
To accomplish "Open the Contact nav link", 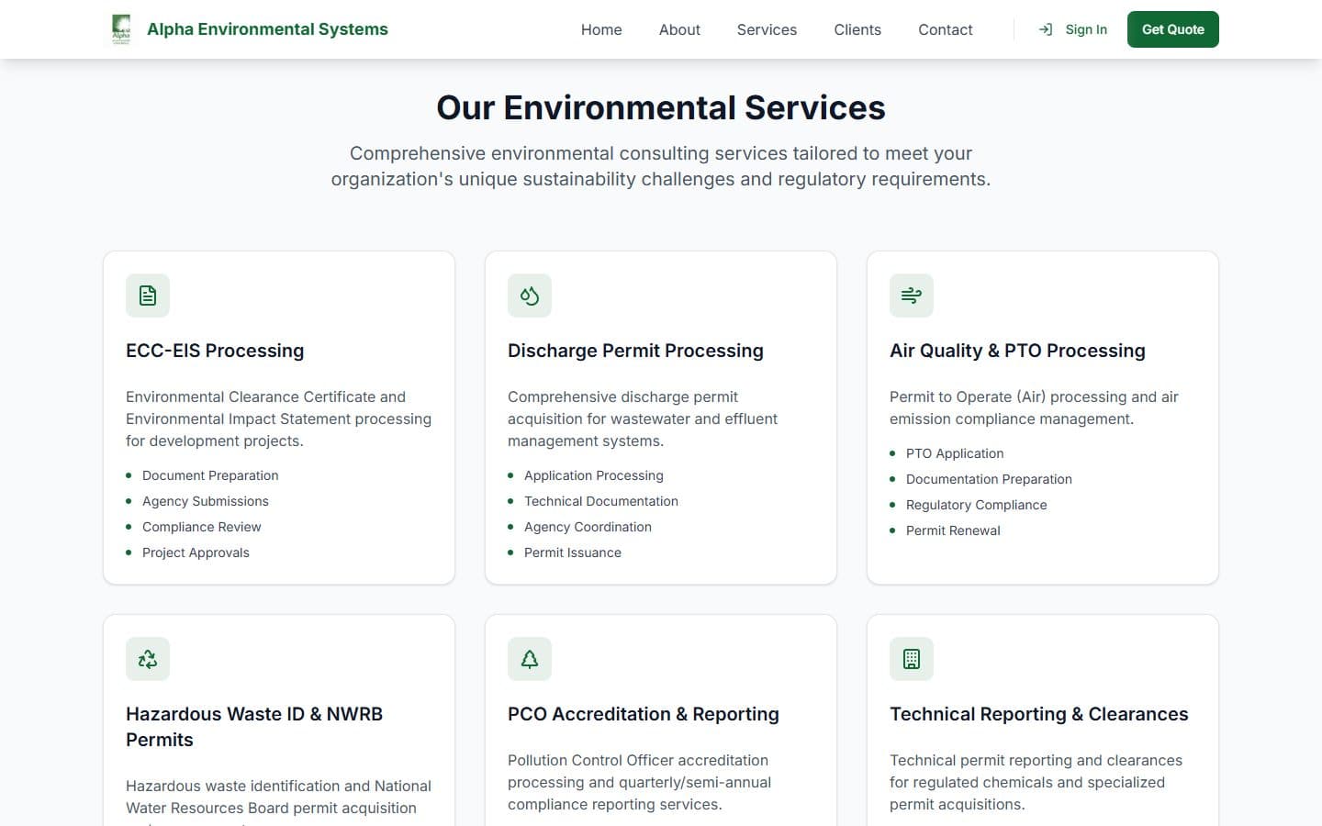I will click(946, 29).
